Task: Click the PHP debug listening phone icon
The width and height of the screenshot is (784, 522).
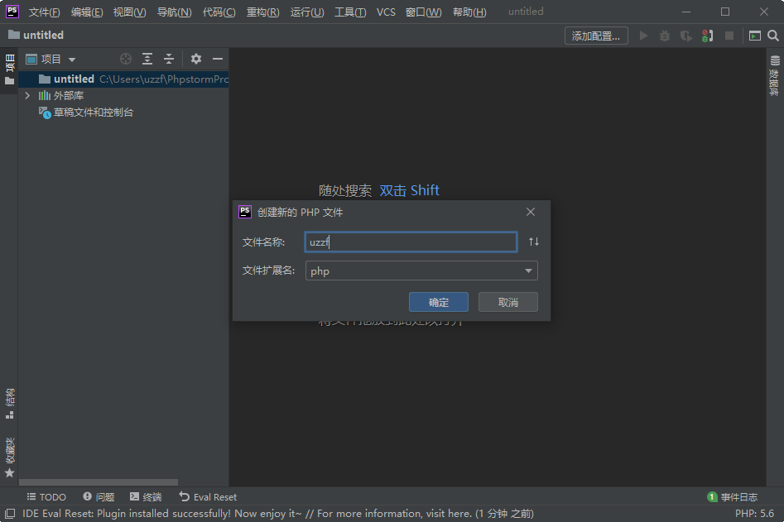Action: coord(707,36)
